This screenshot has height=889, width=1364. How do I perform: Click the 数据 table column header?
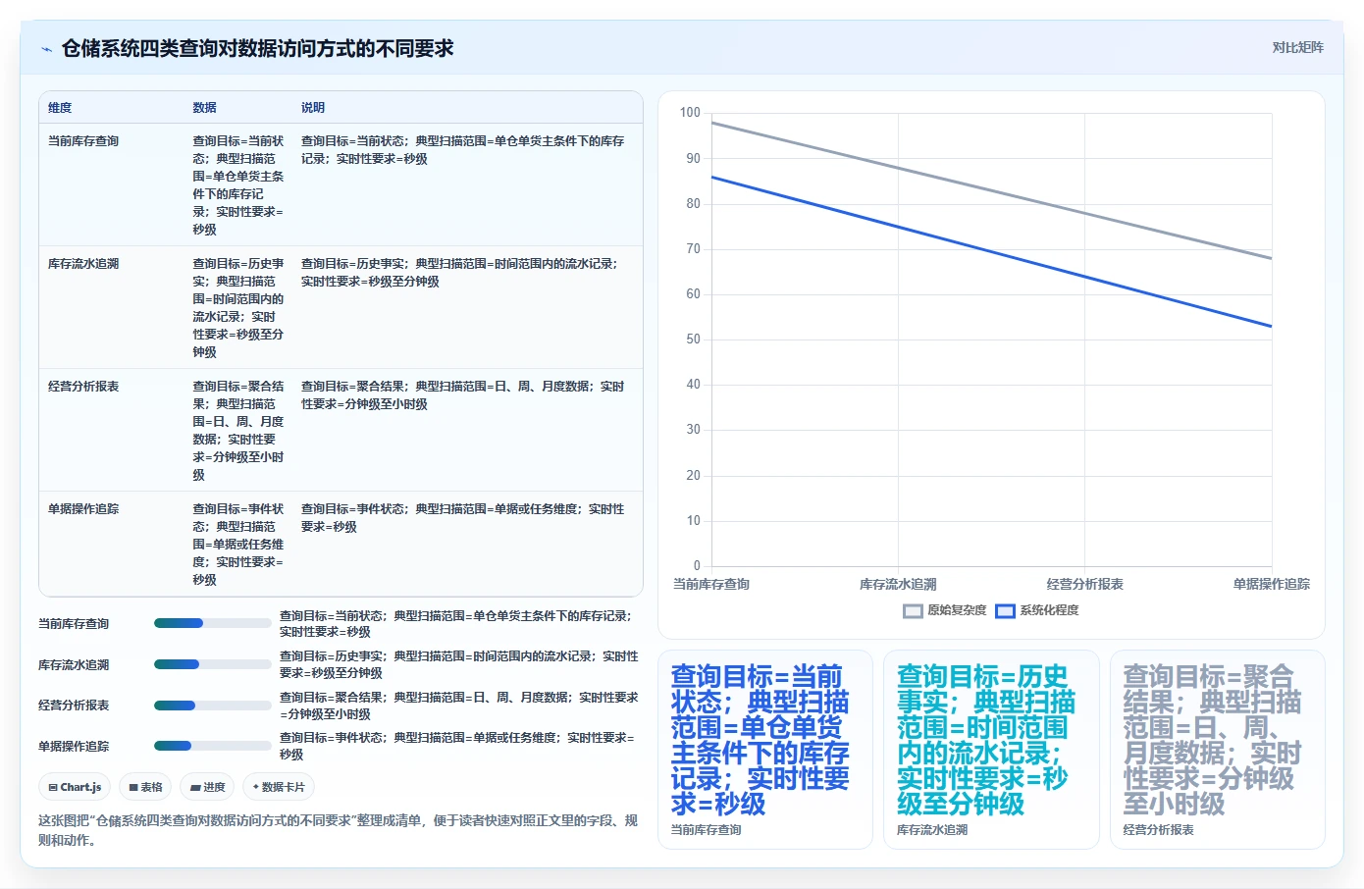204,108
